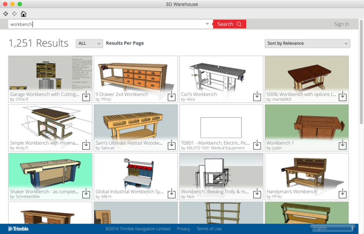The width and height of the screenshot is (364, 234).
Task: Click the home navigation icon
Action: pyautogui.click(x=24, y=14)
